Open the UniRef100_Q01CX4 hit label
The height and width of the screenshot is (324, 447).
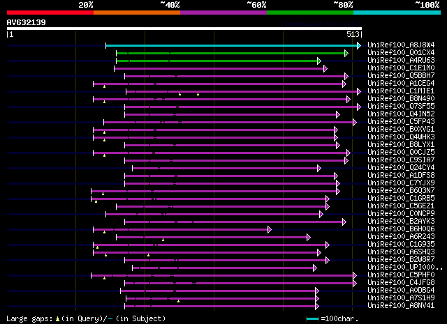click(x=401, y=53)
